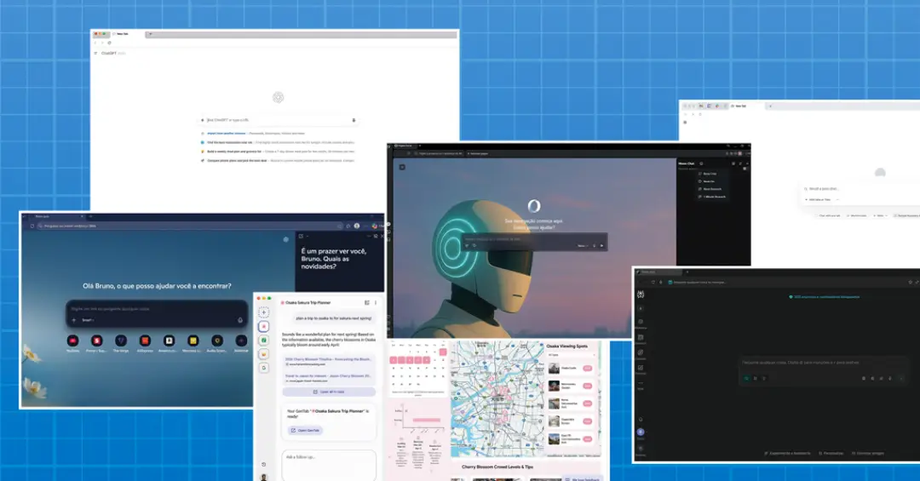Click the green icon in planner sidebar
The height and width of the screenshot is (481, 920).
[264, 340]
